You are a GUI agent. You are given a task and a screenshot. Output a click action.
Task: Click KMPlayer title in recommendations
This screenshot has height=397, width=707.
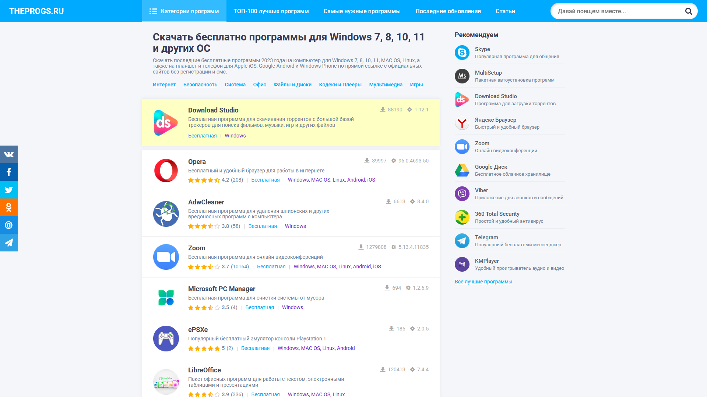tap(487, 261)
